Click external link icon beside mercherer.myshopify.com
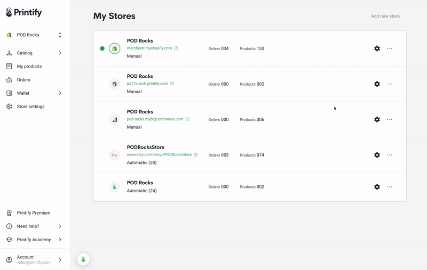This screenshot has height=270, width=427. click(x=176, y=48)
